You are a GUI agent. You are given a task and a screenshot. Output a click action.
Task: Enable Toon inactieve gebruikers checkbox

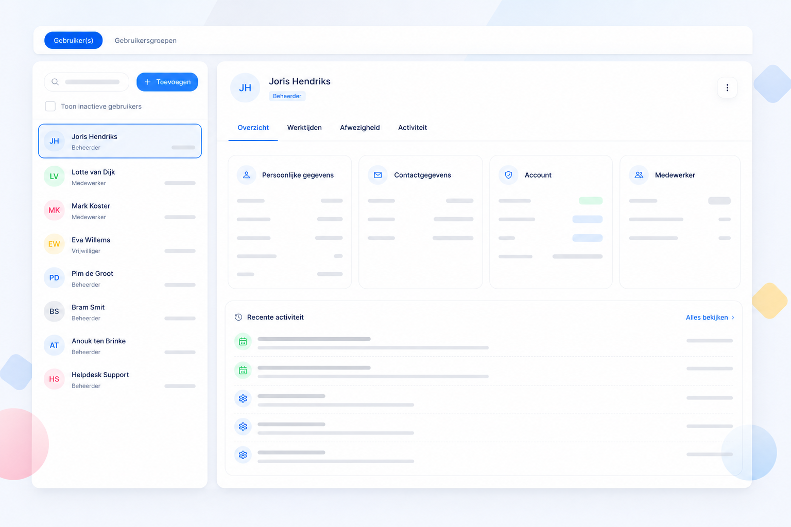tap(50, 107)
